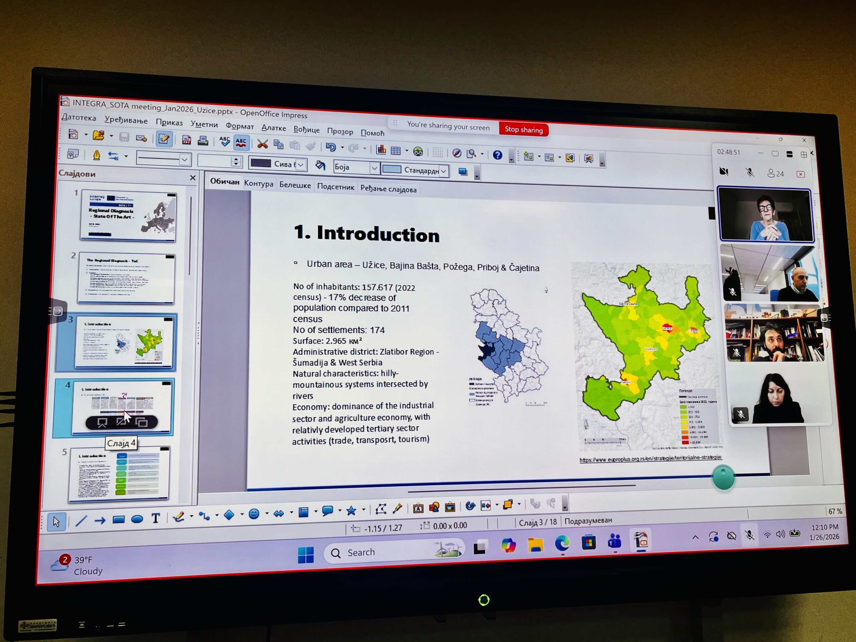This screenshot has width=856, height=642.
Task: Toggle camera on in meeting panel
Action: click(x=724, y=172)
